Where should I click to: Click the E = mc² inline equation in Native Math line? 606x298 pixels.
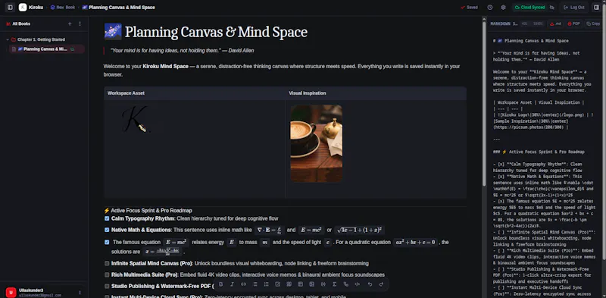pos(311,230)
